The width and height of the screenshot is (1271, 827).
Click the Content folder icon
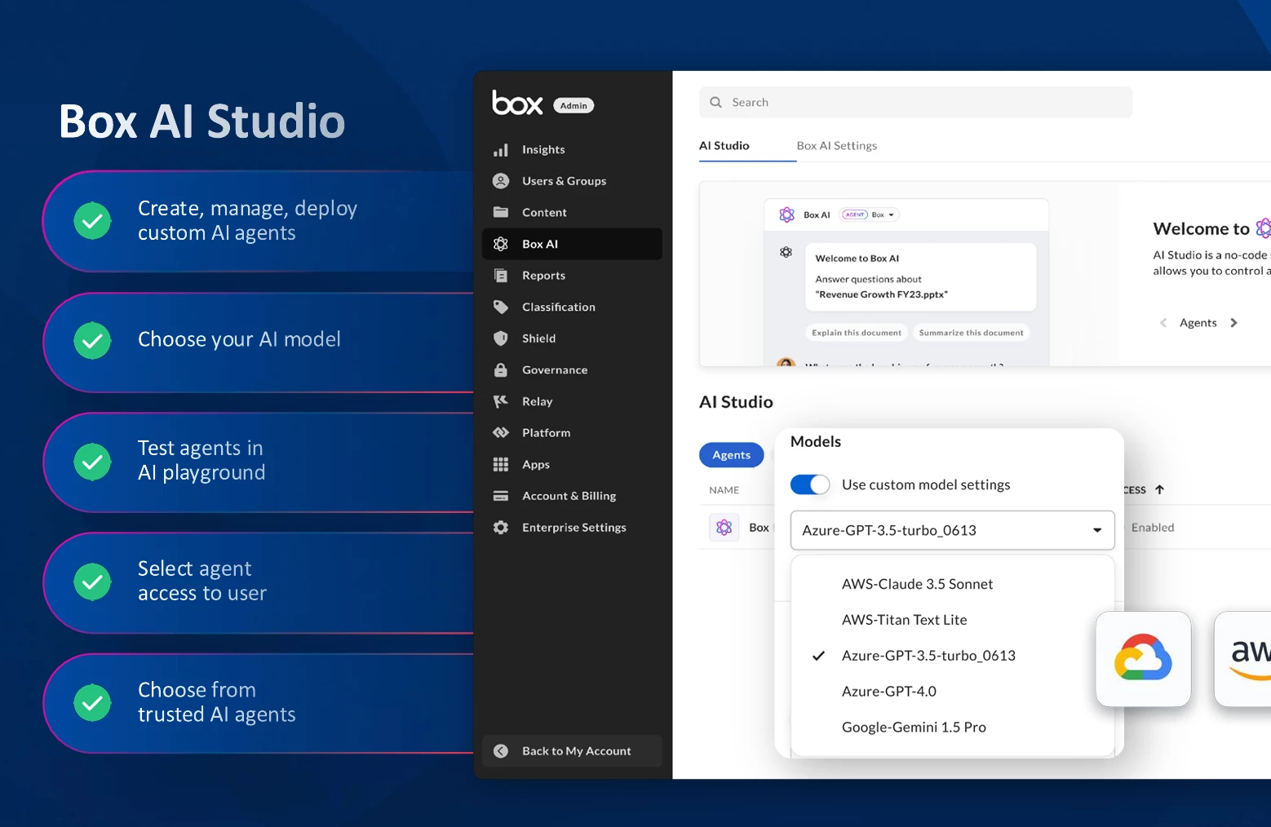[501, 212]
